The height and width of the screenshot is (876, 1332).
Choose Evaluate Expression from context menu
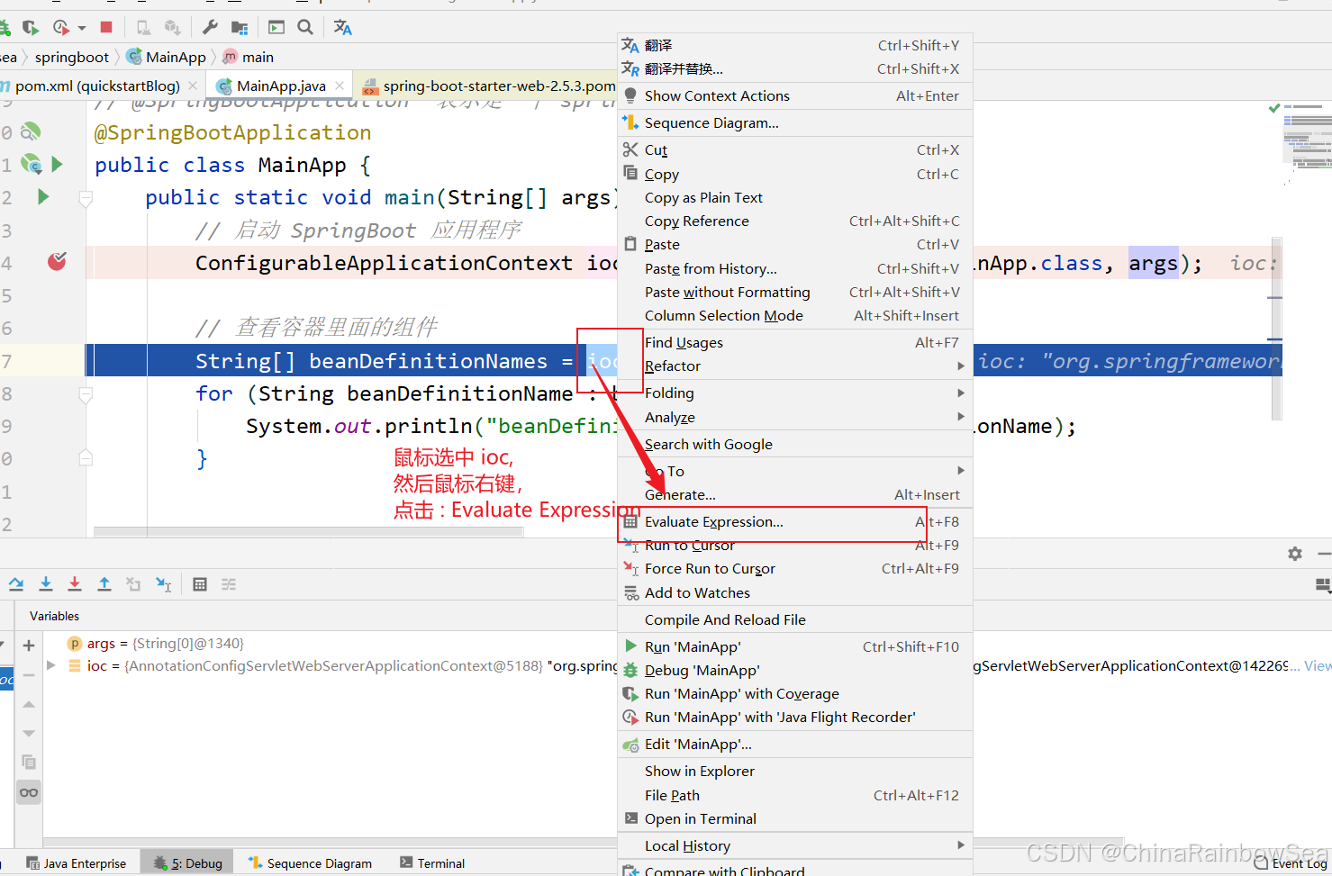coord(713,522)
